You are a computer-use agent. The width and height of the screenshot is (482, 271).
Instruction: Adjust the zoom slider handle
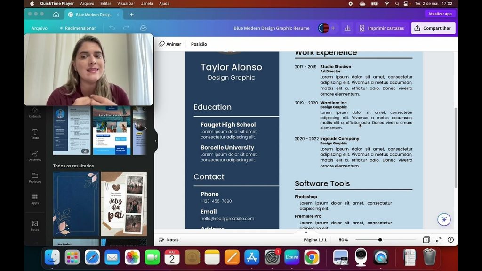[380, 239]
